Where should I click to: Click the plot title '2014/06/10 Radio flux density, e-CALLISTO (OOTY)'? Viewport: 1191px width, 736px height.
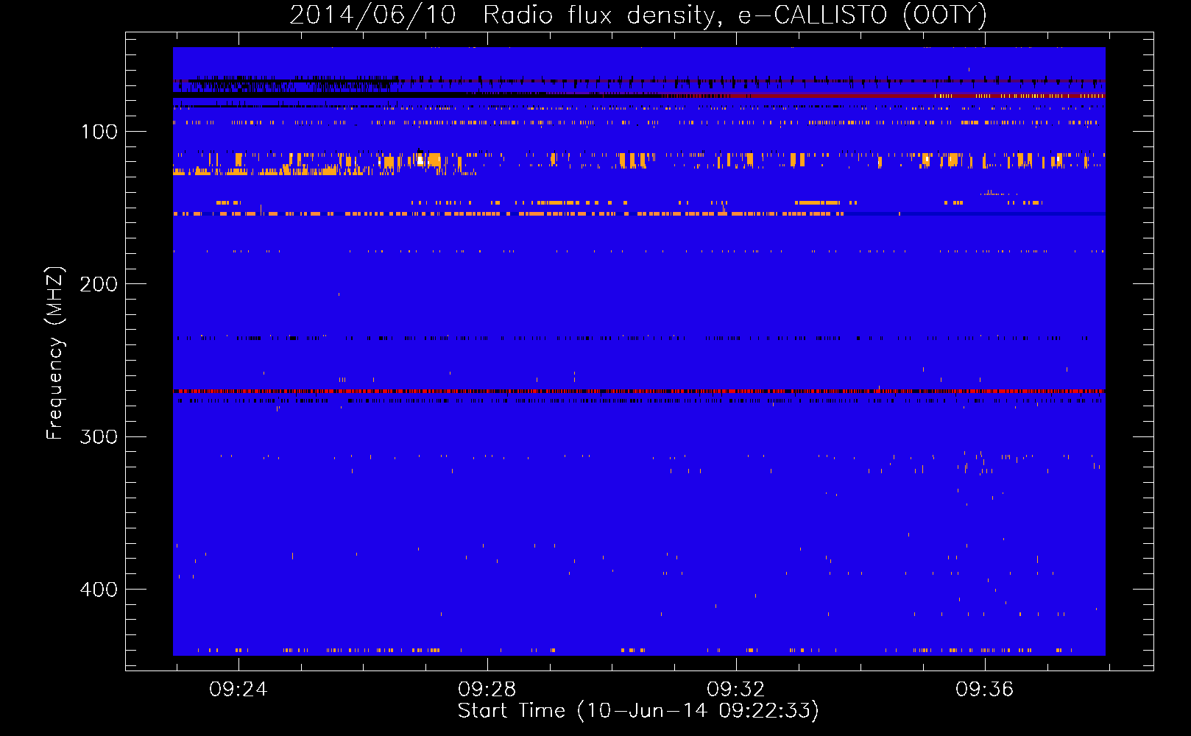coord(638,15)
